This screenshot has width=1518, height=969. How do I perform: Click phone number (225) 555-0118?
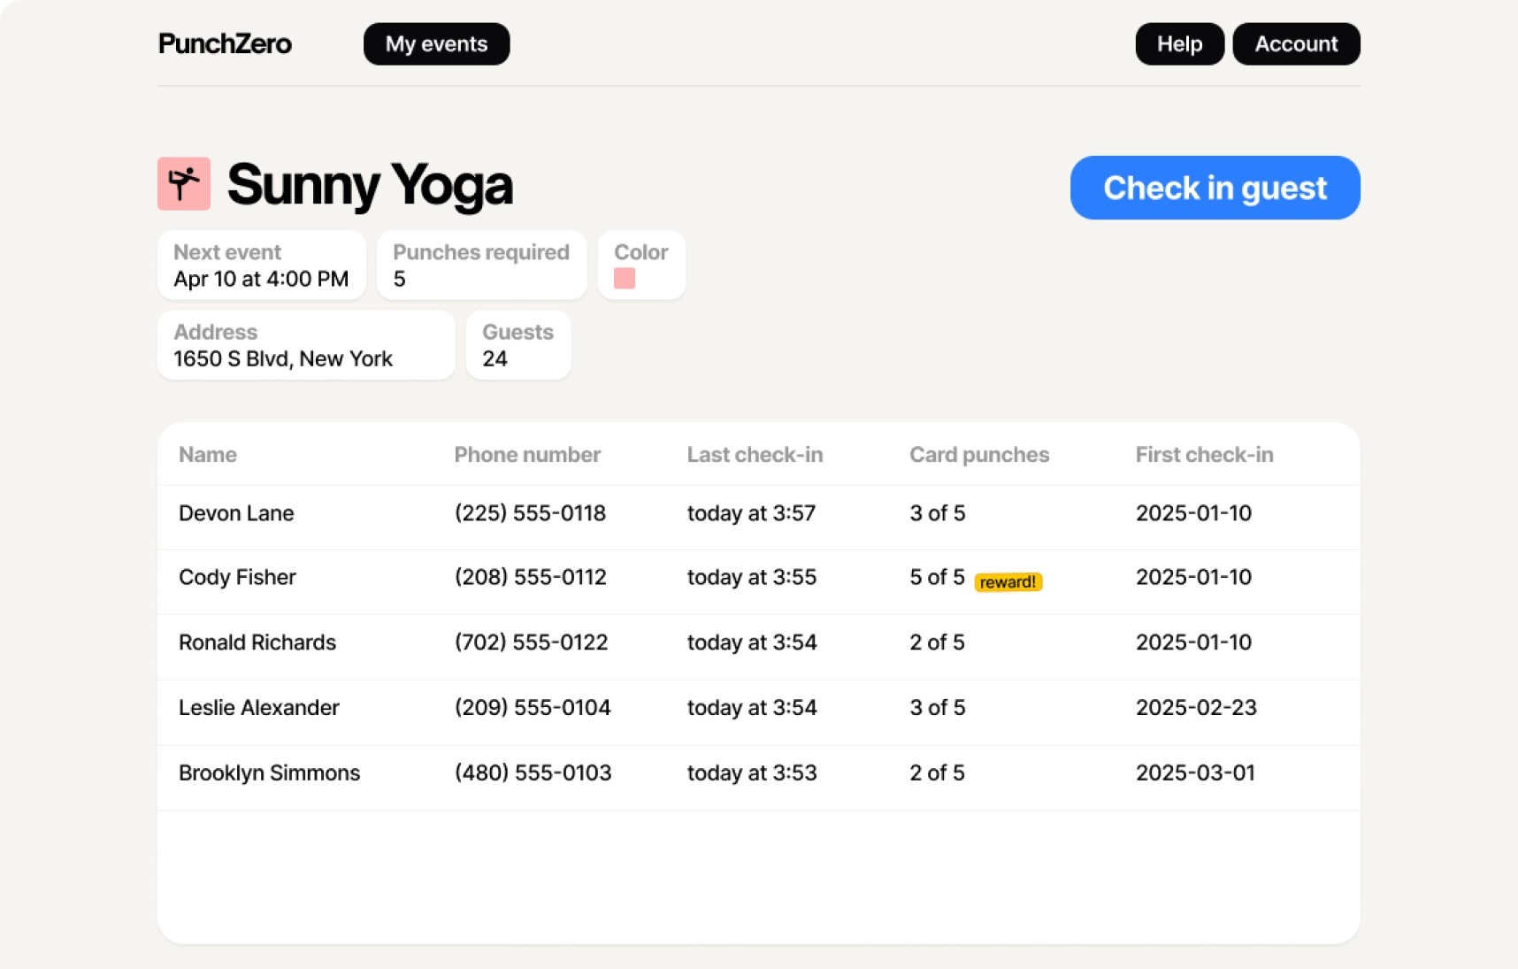click(x=530, y=513)
